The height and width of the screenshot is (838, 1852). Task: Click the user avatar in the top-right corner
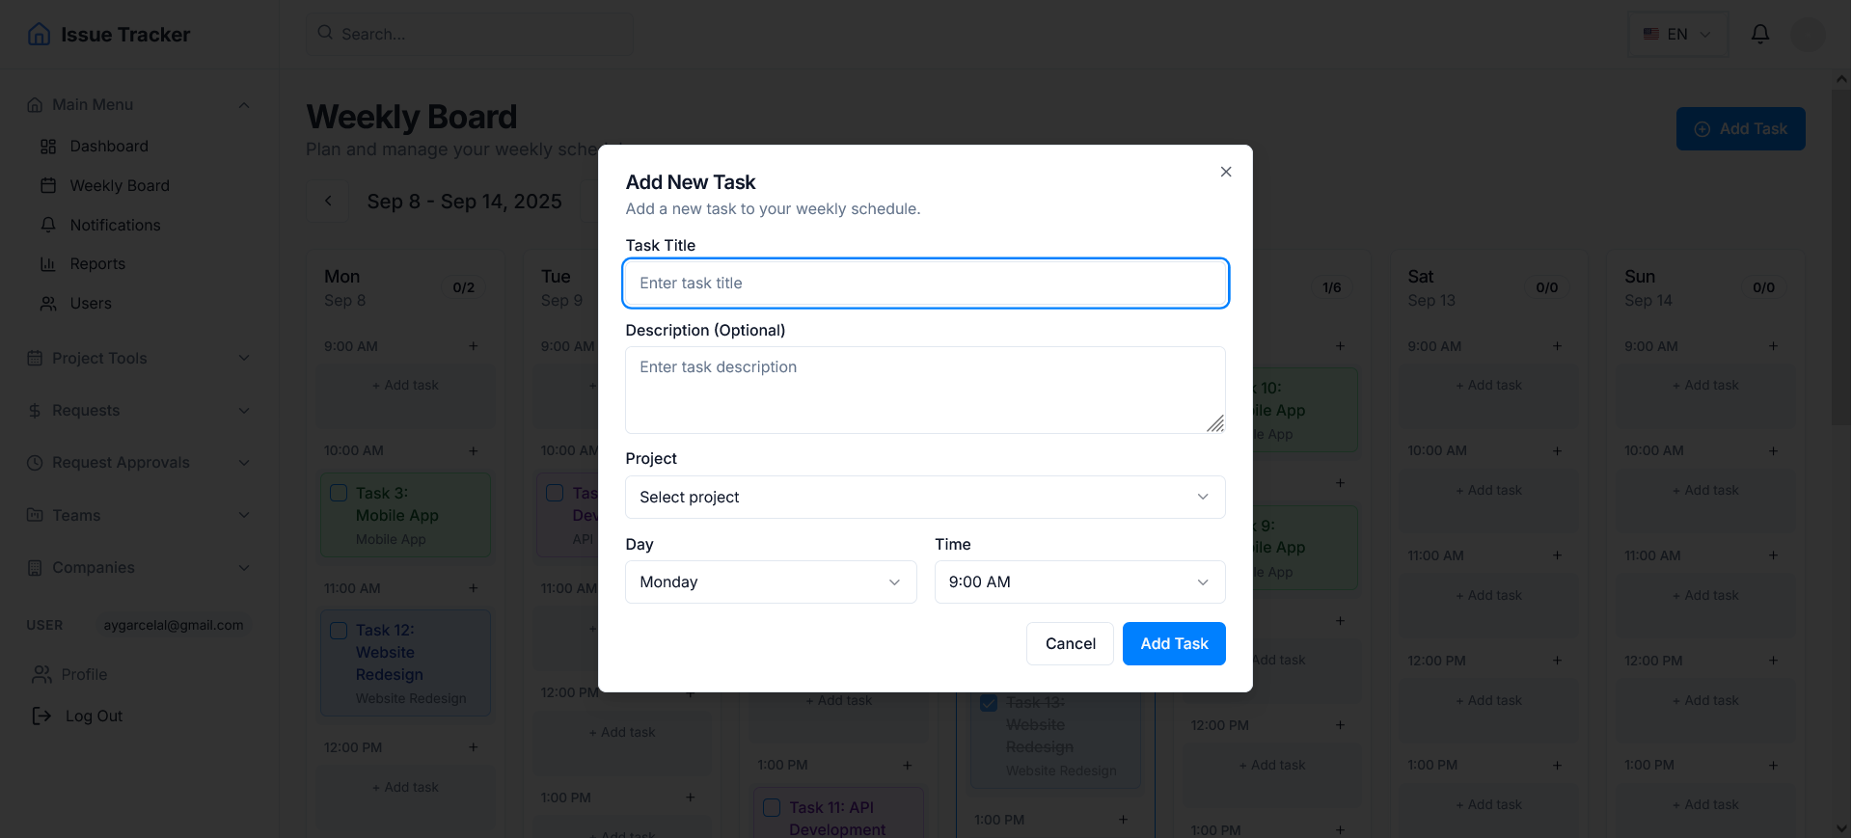pos(1810,34)
